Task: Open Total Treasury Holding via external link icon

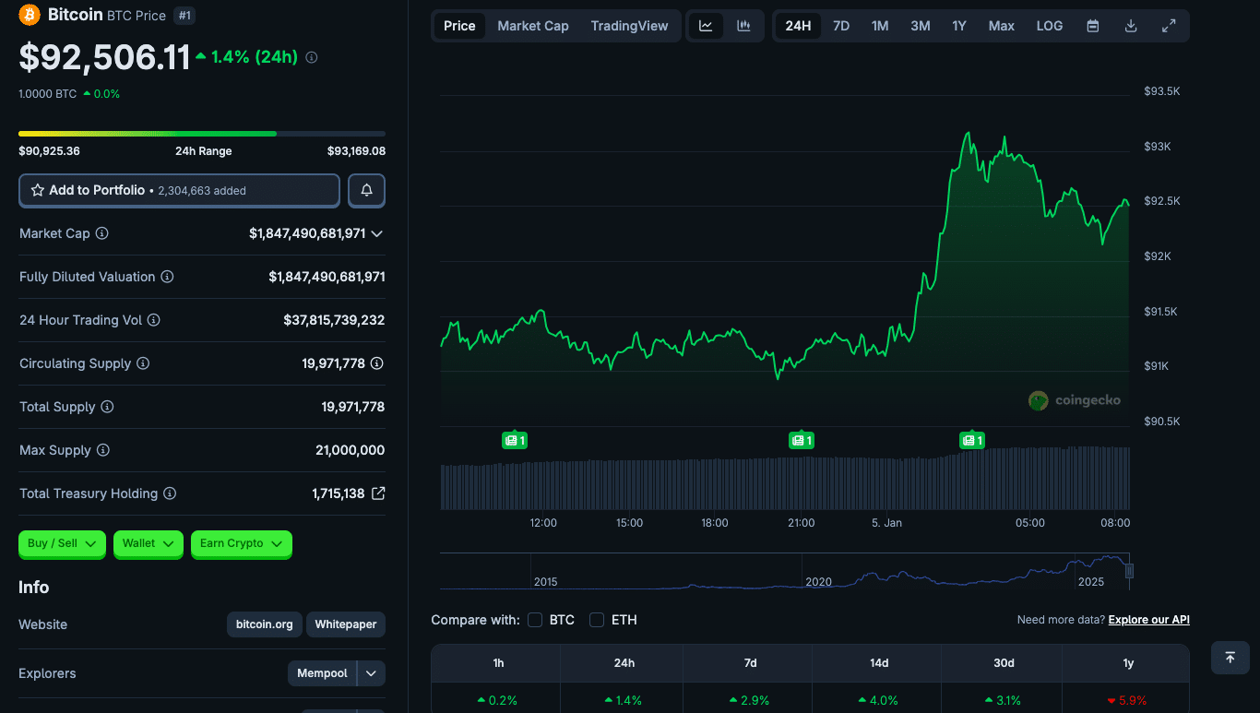Action: 378,493
